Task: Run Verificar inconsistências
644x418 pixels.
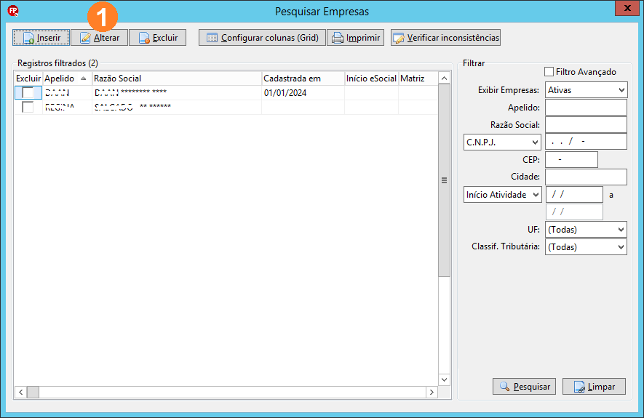Action: click(445, 38)
